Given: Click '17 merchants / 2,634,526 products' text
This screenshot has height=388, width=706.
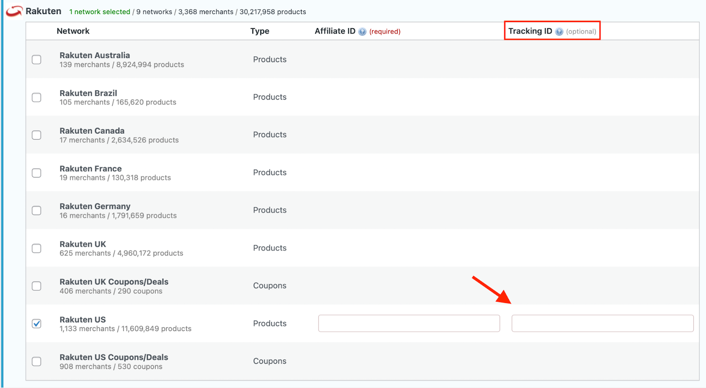Looking at the screenshot, I should pos(119,140).
